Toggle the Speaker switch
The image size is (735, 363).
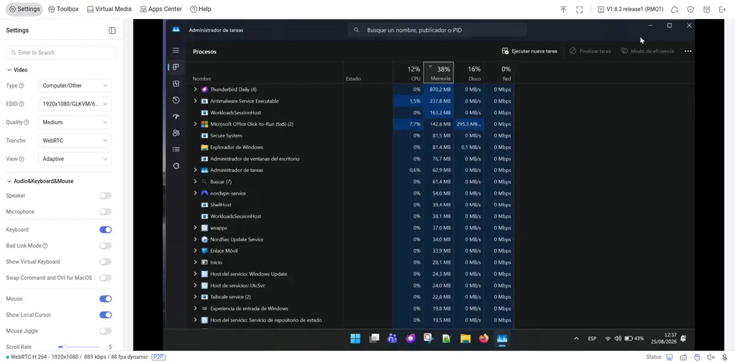coord(105,196)
